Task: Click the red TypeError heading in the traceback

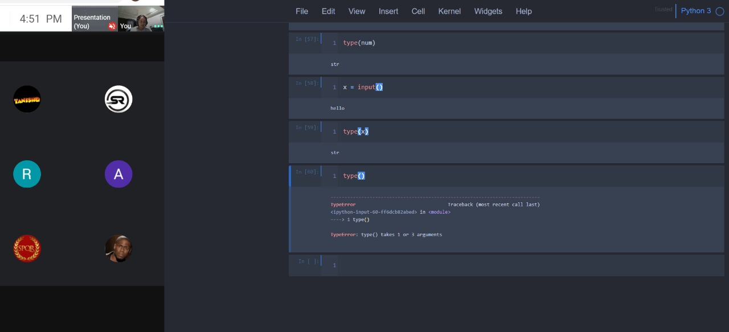Action: (x=343, y=204)
